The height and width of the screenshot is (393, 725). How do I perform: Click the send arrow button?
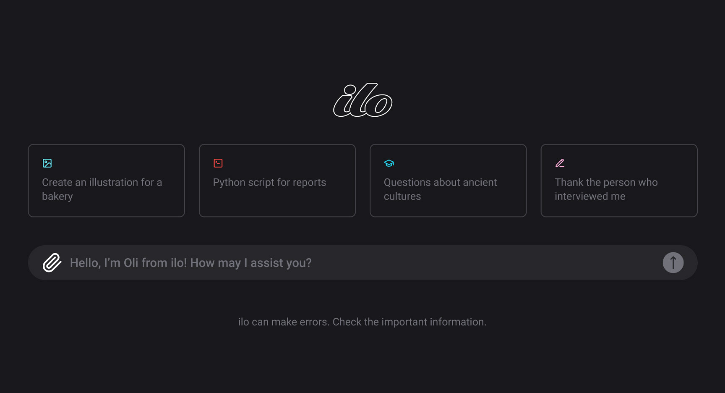click(x=673, y=263)
